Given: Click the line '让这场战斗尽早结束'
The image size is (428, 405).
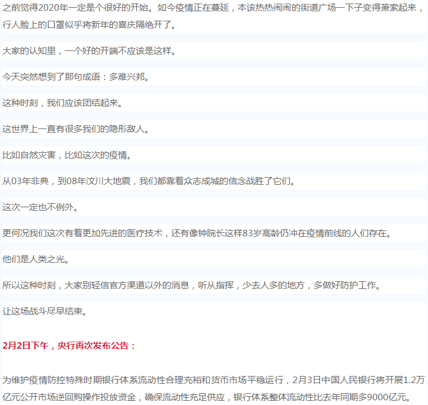Looking at the screenshot, I should click(x=45, y=311).
